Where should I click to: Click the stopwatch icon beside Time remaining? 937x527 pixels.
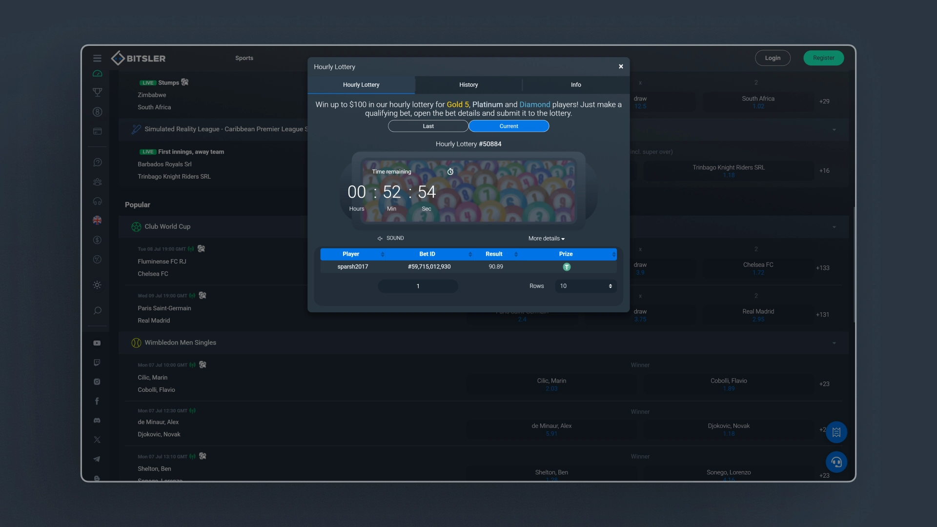coord(450,172)
